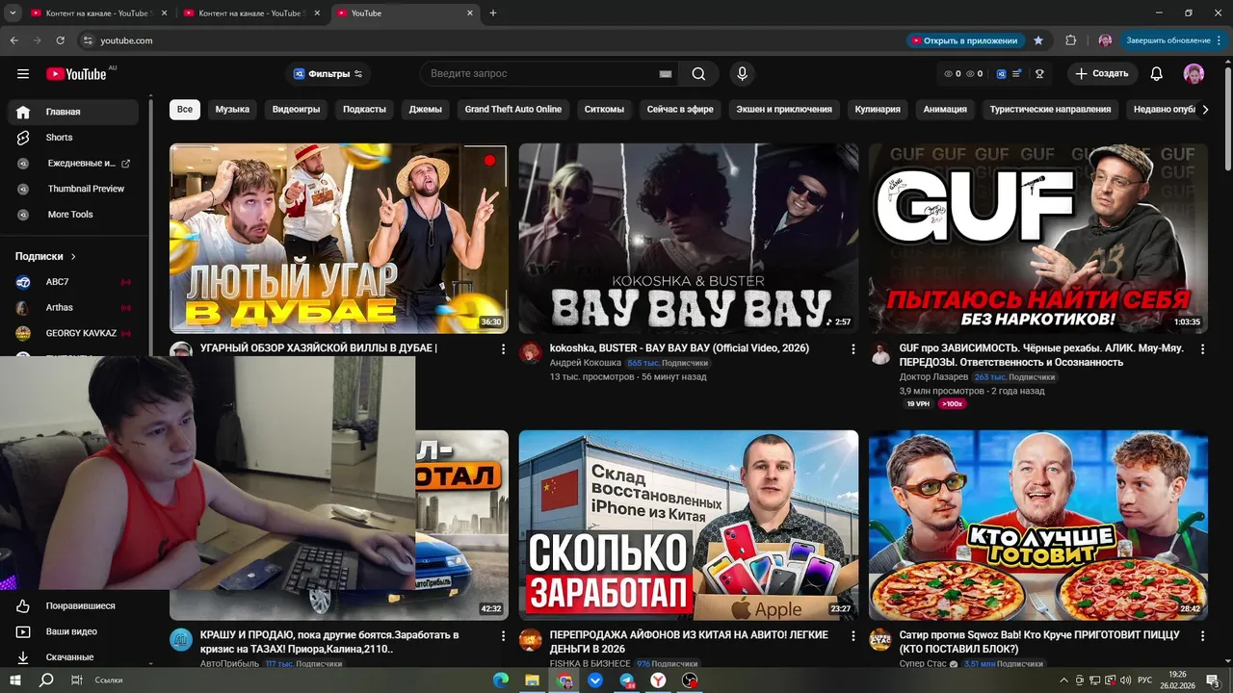Image resolution: width=1233 pixels, height=693 pixels.
Task: Open Telegram from the taskbar
Action: click(x=627, y=680)
